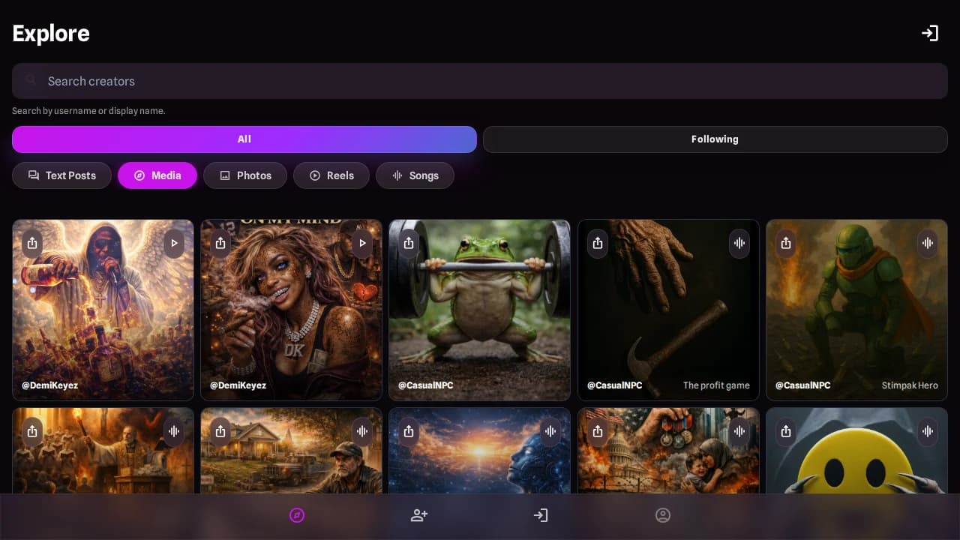
Task: Share the frog weightlifter post
Action: pos(409,243)
